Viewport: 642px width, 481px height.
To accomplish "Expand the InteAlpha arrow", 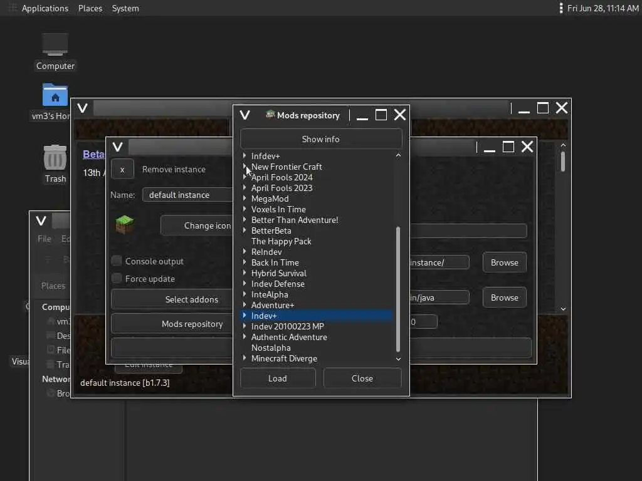I will [245, 294].
